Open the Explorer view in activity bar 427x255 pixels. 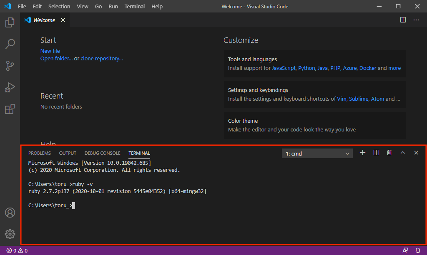pos(10,22)
